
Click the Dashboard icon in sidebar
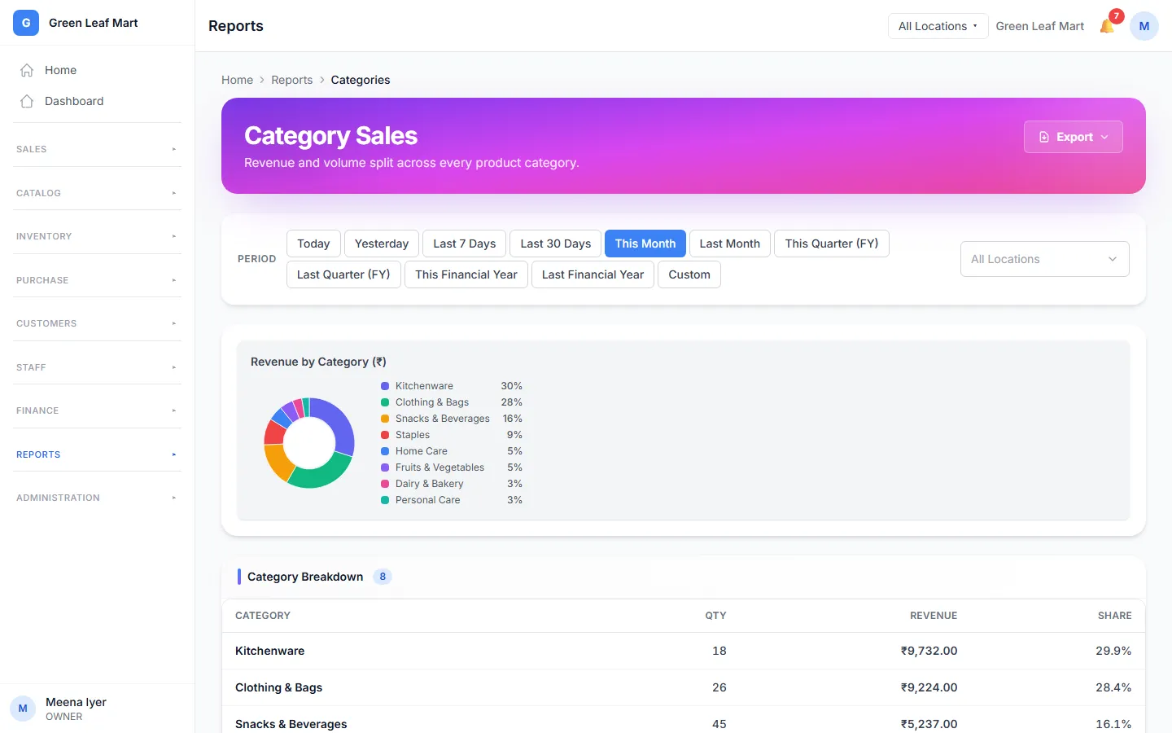coord(27,101)
